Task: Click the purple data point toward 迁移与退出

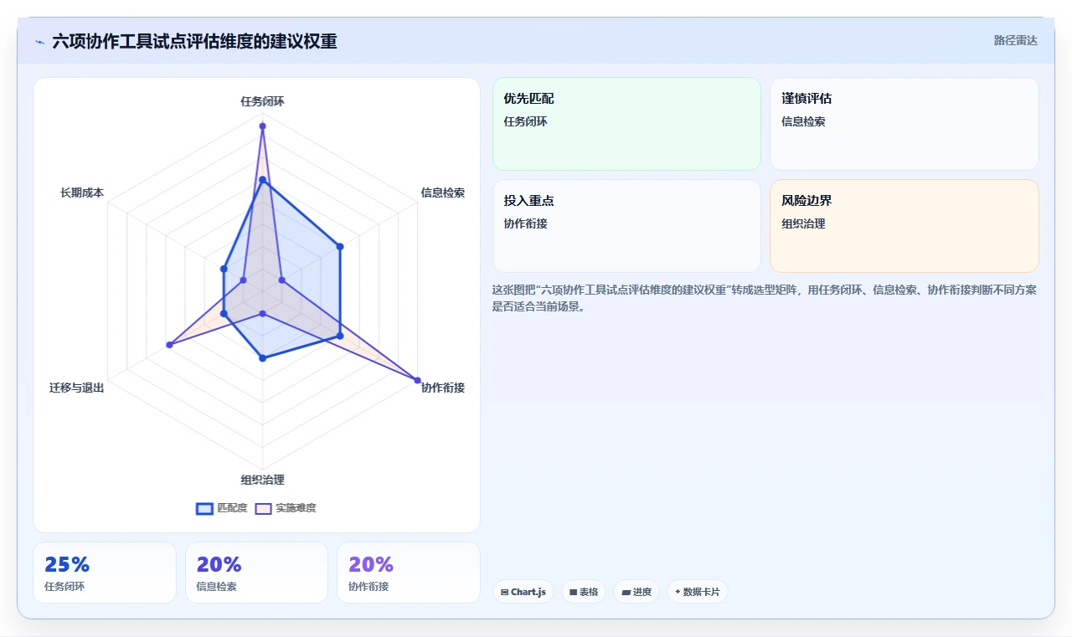Action: pyautogui.click(x=169, y=344)
